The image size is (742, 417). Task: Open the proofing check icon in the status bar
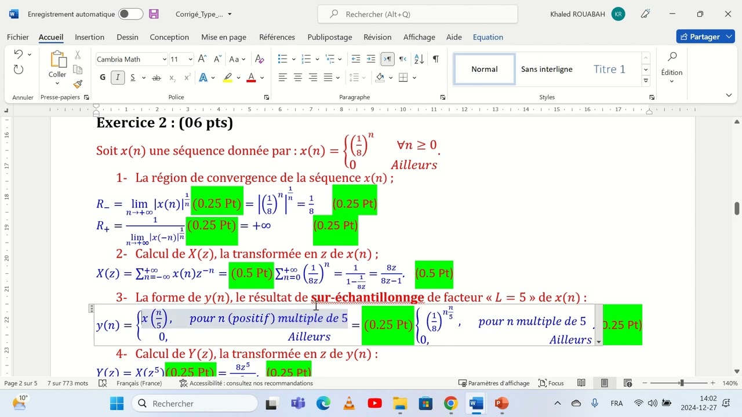pos(103,383)
